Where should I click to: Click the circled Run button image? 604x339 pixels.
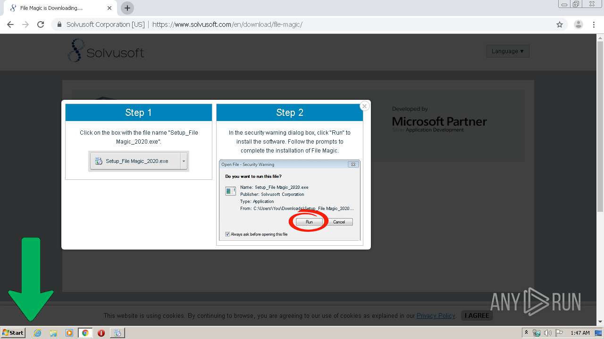coord(309,222)
